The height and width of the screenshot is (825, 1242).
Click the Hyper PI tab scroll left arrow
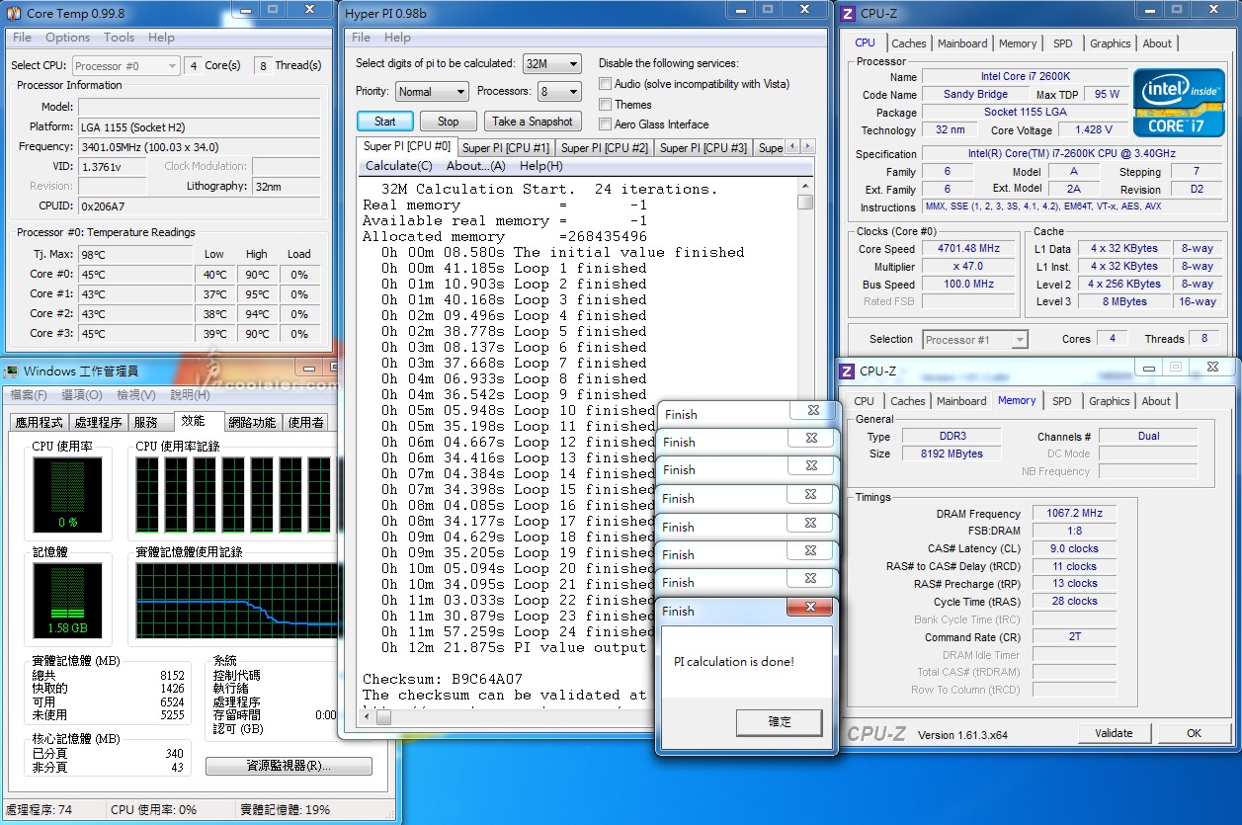[x=792, y=146]
